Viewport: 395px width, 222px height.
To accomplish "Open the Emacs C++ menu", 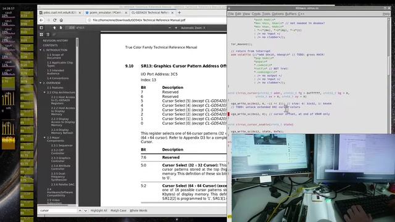I will (x=301, y=14).
